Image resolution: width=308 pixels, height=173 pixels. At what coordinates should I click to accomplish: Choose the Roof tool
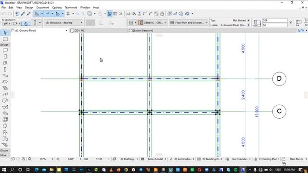[5, 100]
